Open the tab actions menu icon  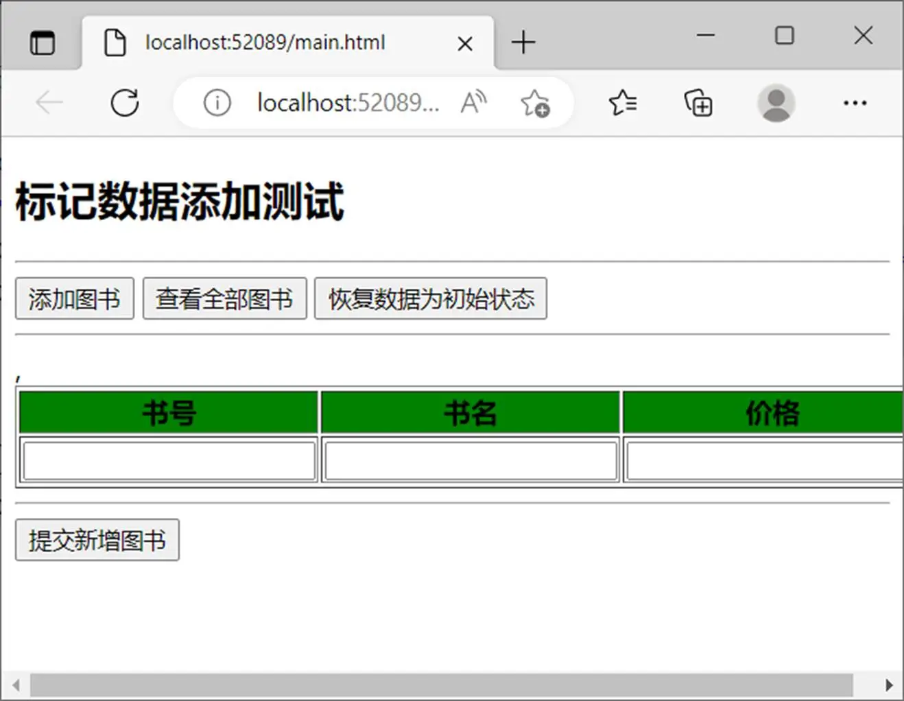coord(43,43)
